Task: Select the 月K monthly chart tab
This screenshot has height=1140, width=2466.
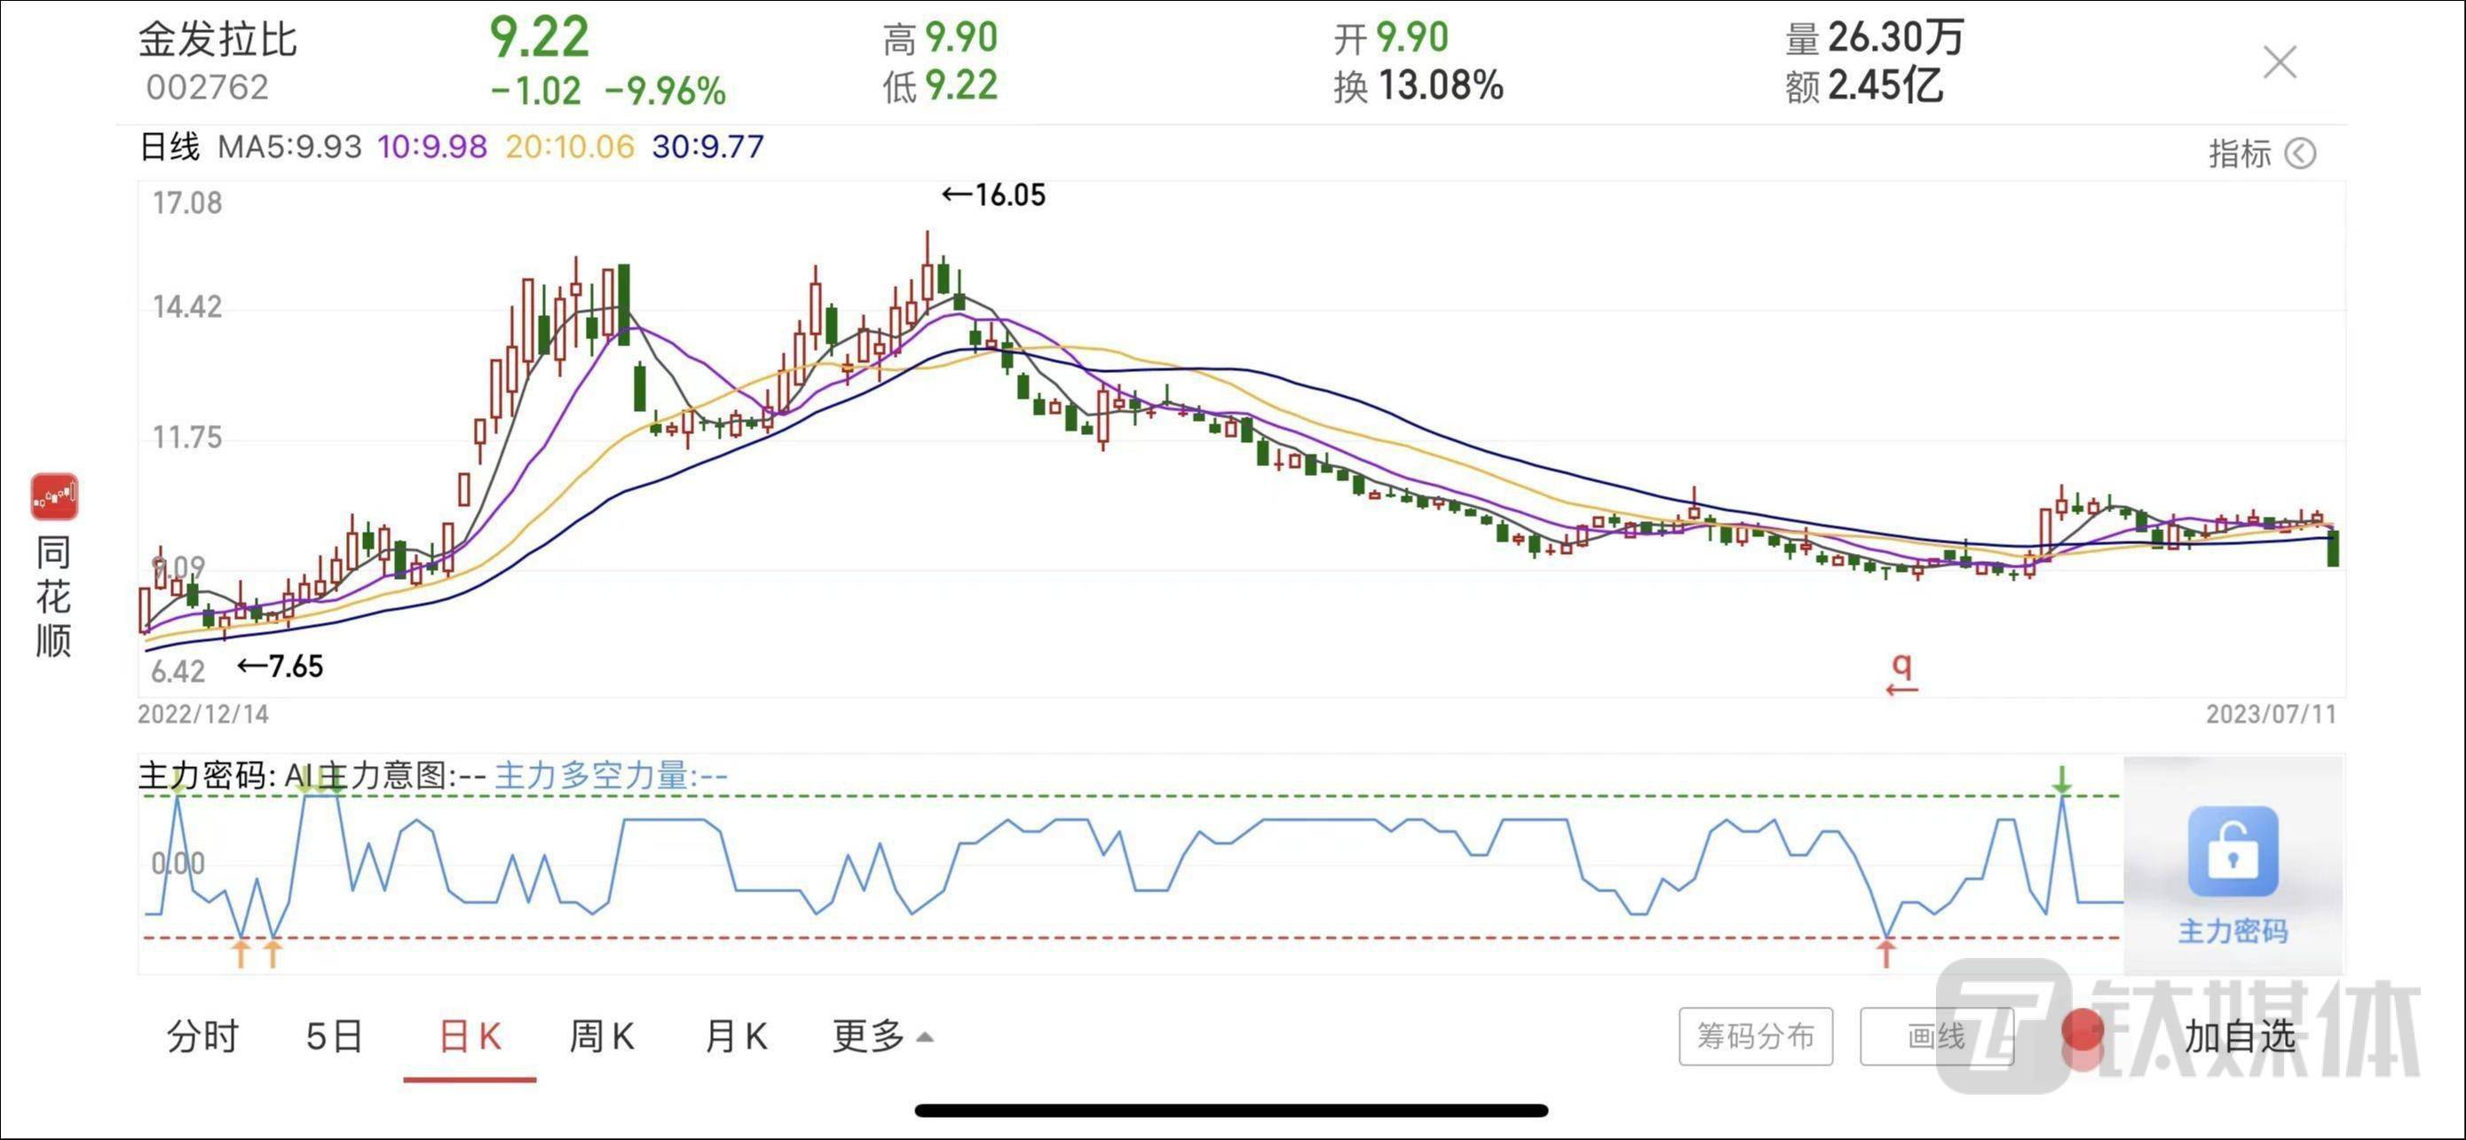Action: (x=735, y=1035)
